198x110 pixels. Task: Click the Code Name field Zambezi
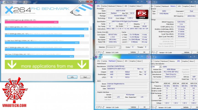[114, 13]
